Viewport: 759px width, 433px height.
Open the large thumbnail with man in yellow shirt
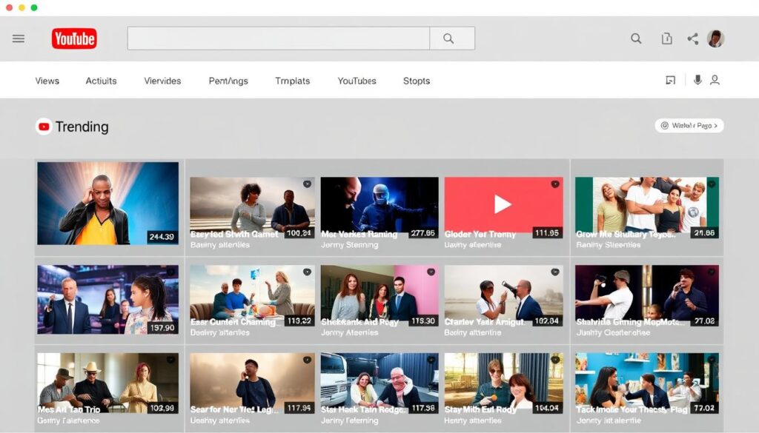click(108, 204)
